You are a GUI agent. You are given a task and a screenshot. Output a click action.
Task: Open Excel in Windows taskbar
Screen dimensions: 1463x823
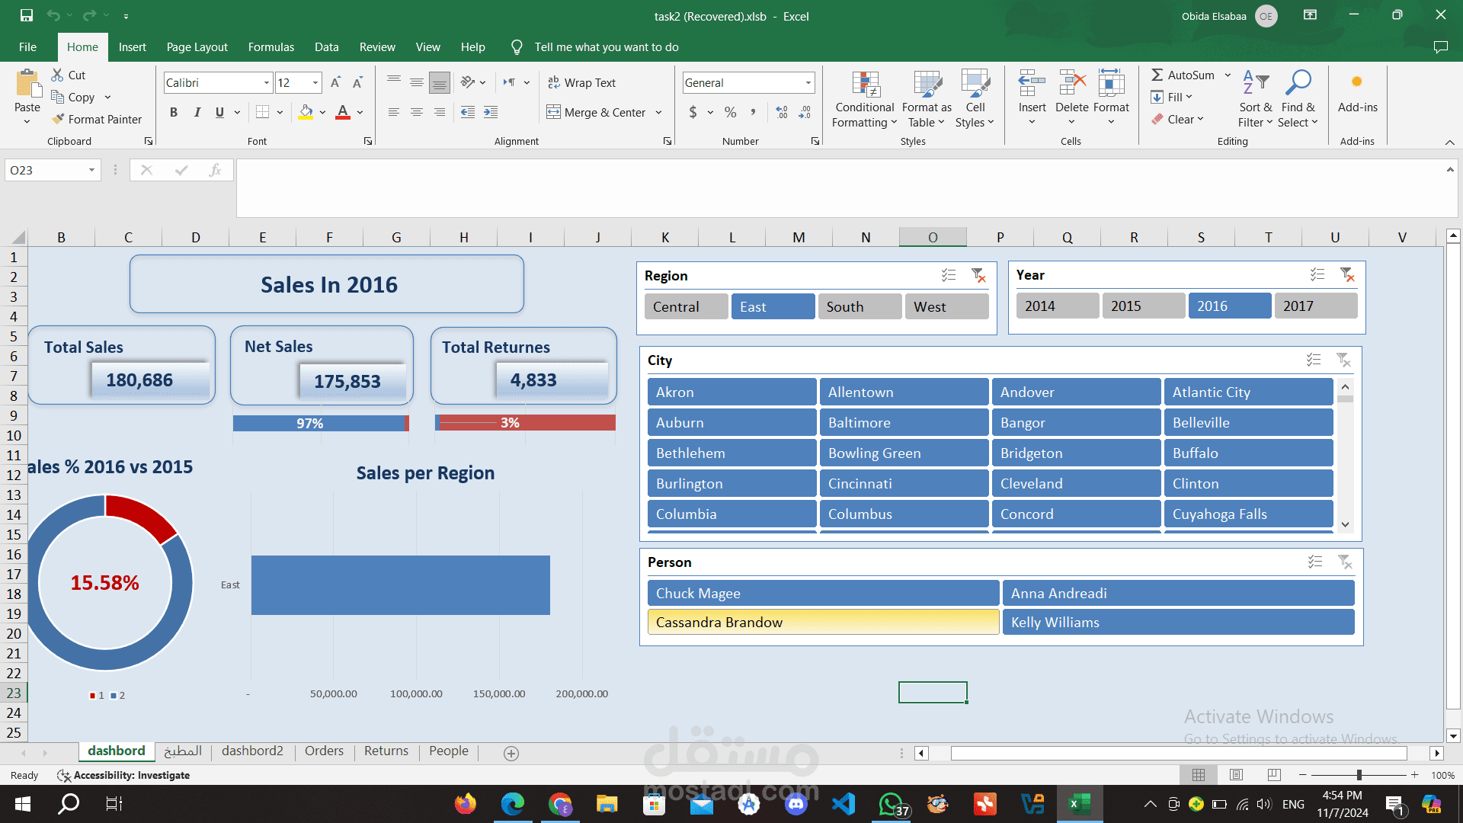tap(1079, 804)
